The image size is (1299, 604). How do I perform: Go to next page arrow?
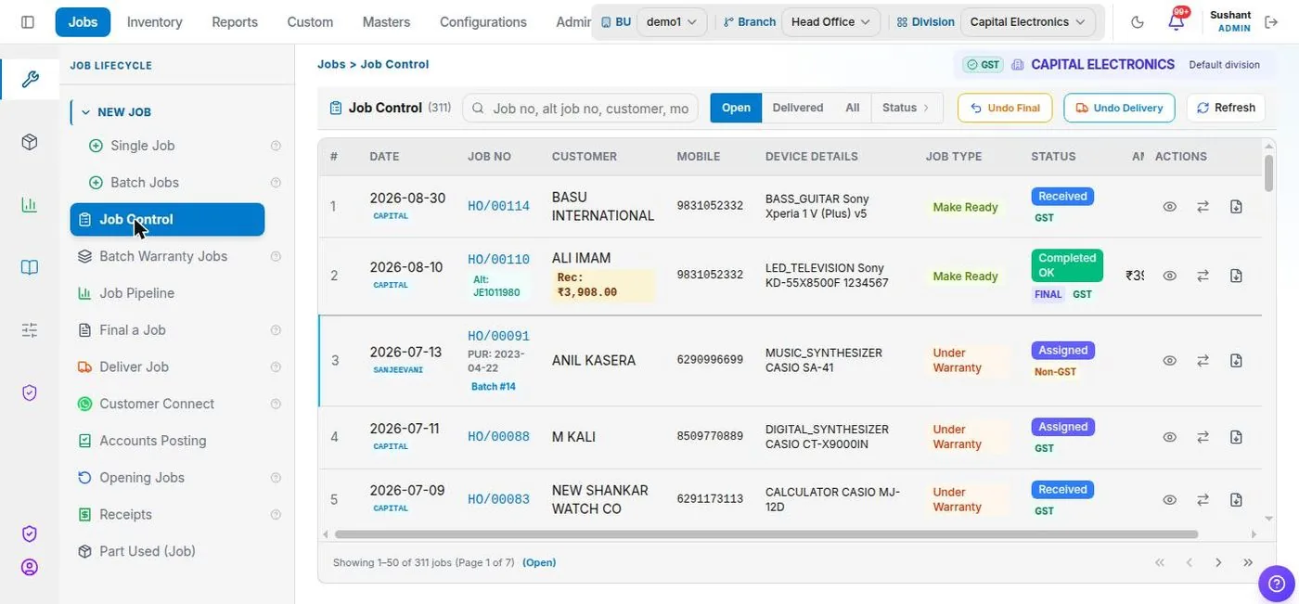(1218, 562)
